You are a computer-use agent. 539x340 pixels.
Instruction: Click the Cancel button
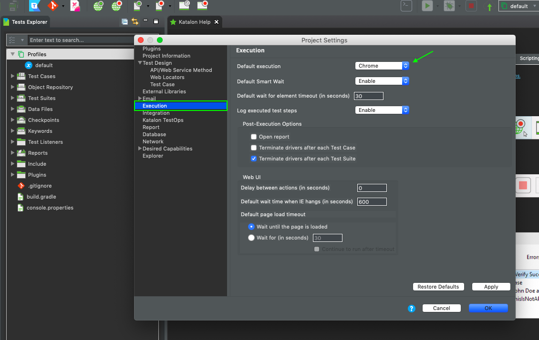click(442, 308)
